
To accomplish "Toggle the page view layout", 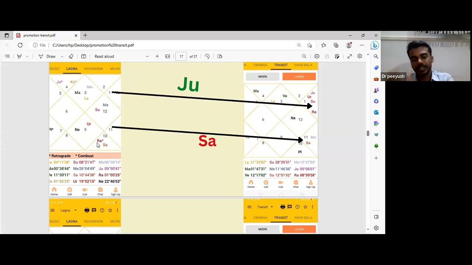I will (x=220, y=56).
